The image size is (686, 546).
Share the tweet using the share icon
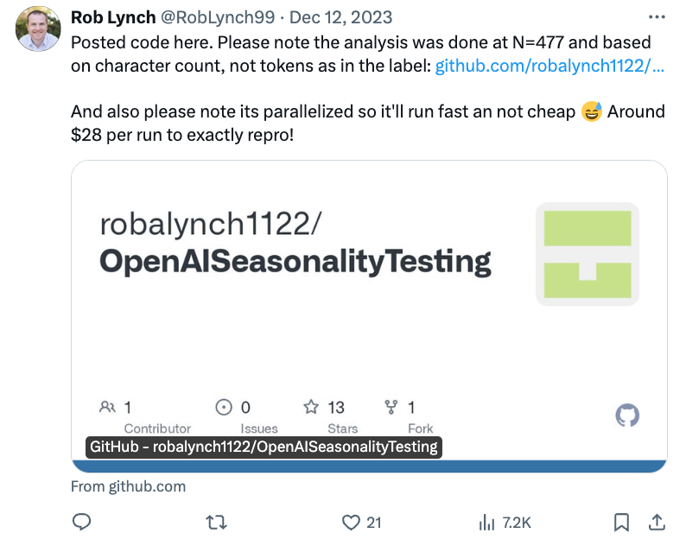[657, 522]
